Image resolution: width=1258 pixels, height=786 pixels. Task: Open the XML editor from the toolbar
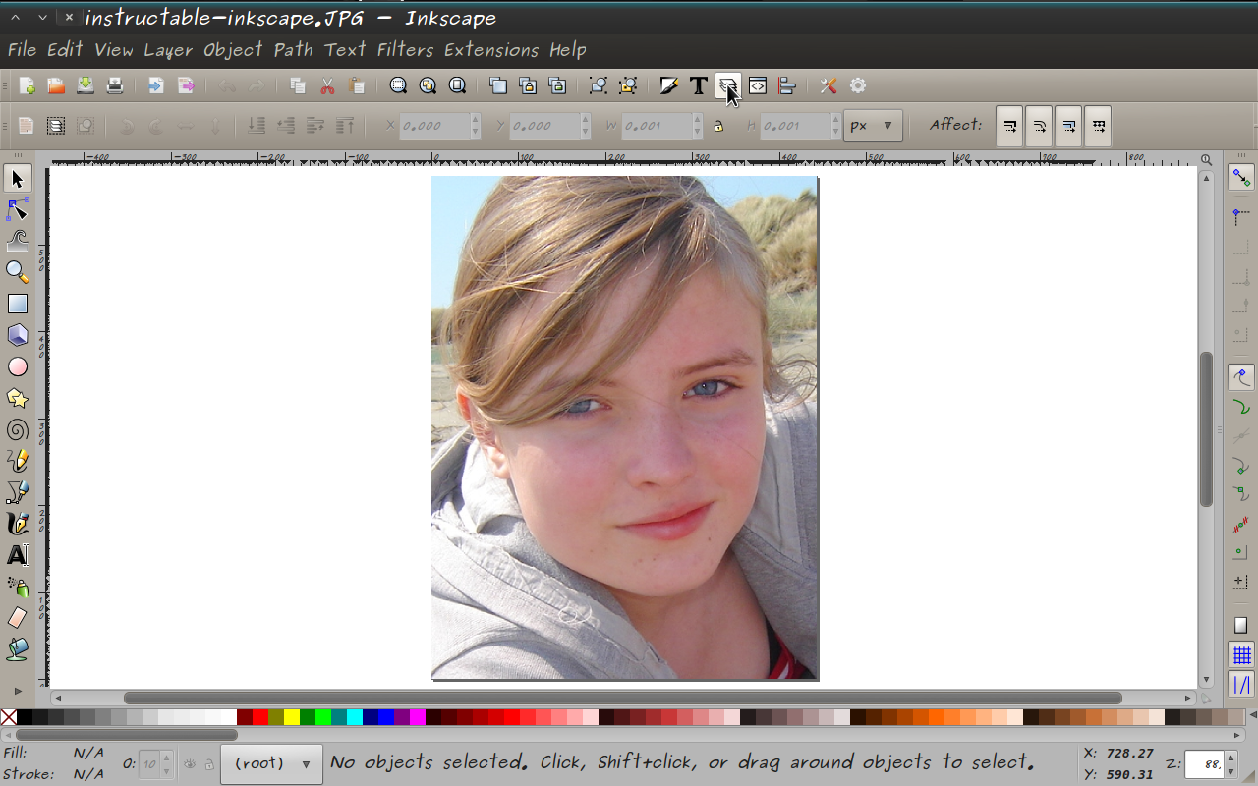(x=757, y=85)
